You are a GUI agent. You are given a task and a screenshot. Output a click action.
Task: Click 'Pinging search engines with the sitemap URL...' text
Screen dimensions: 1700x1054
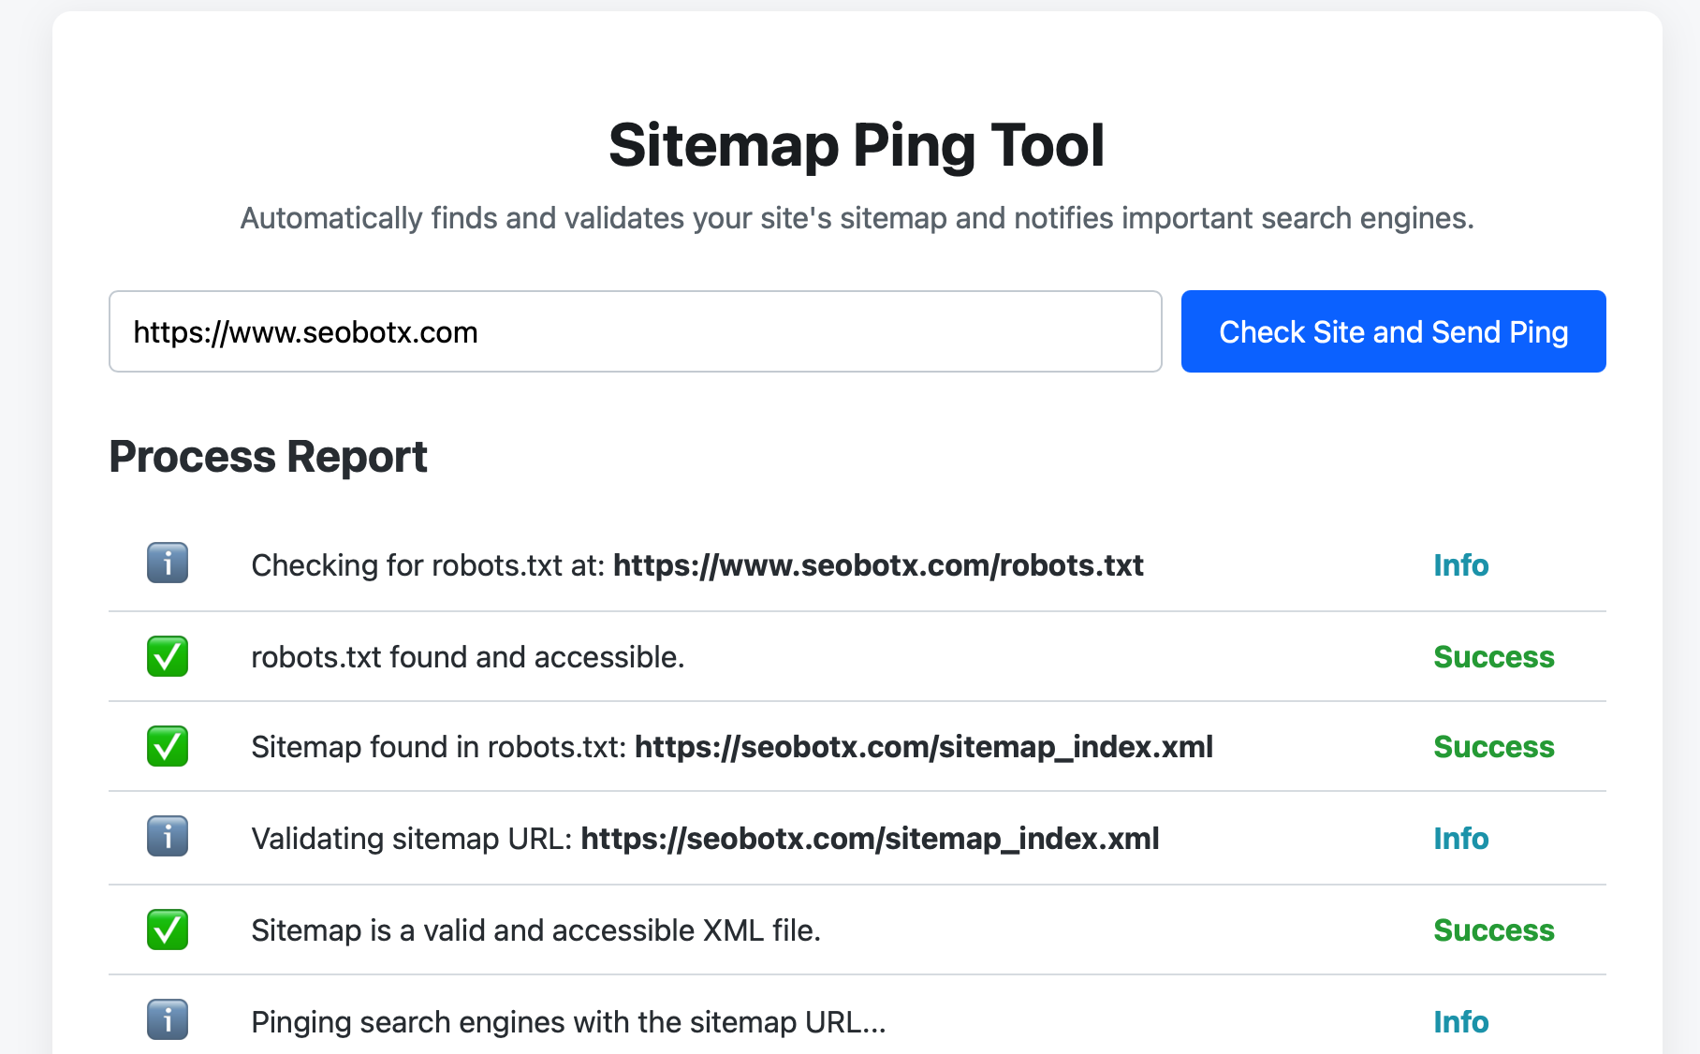click(x=568, y=1022)
